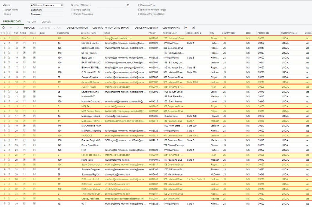Image resolution: width=312 pixels, height=207 pixels.
Task: Click the attachments column header icon
Action: [x=5, y=33]
